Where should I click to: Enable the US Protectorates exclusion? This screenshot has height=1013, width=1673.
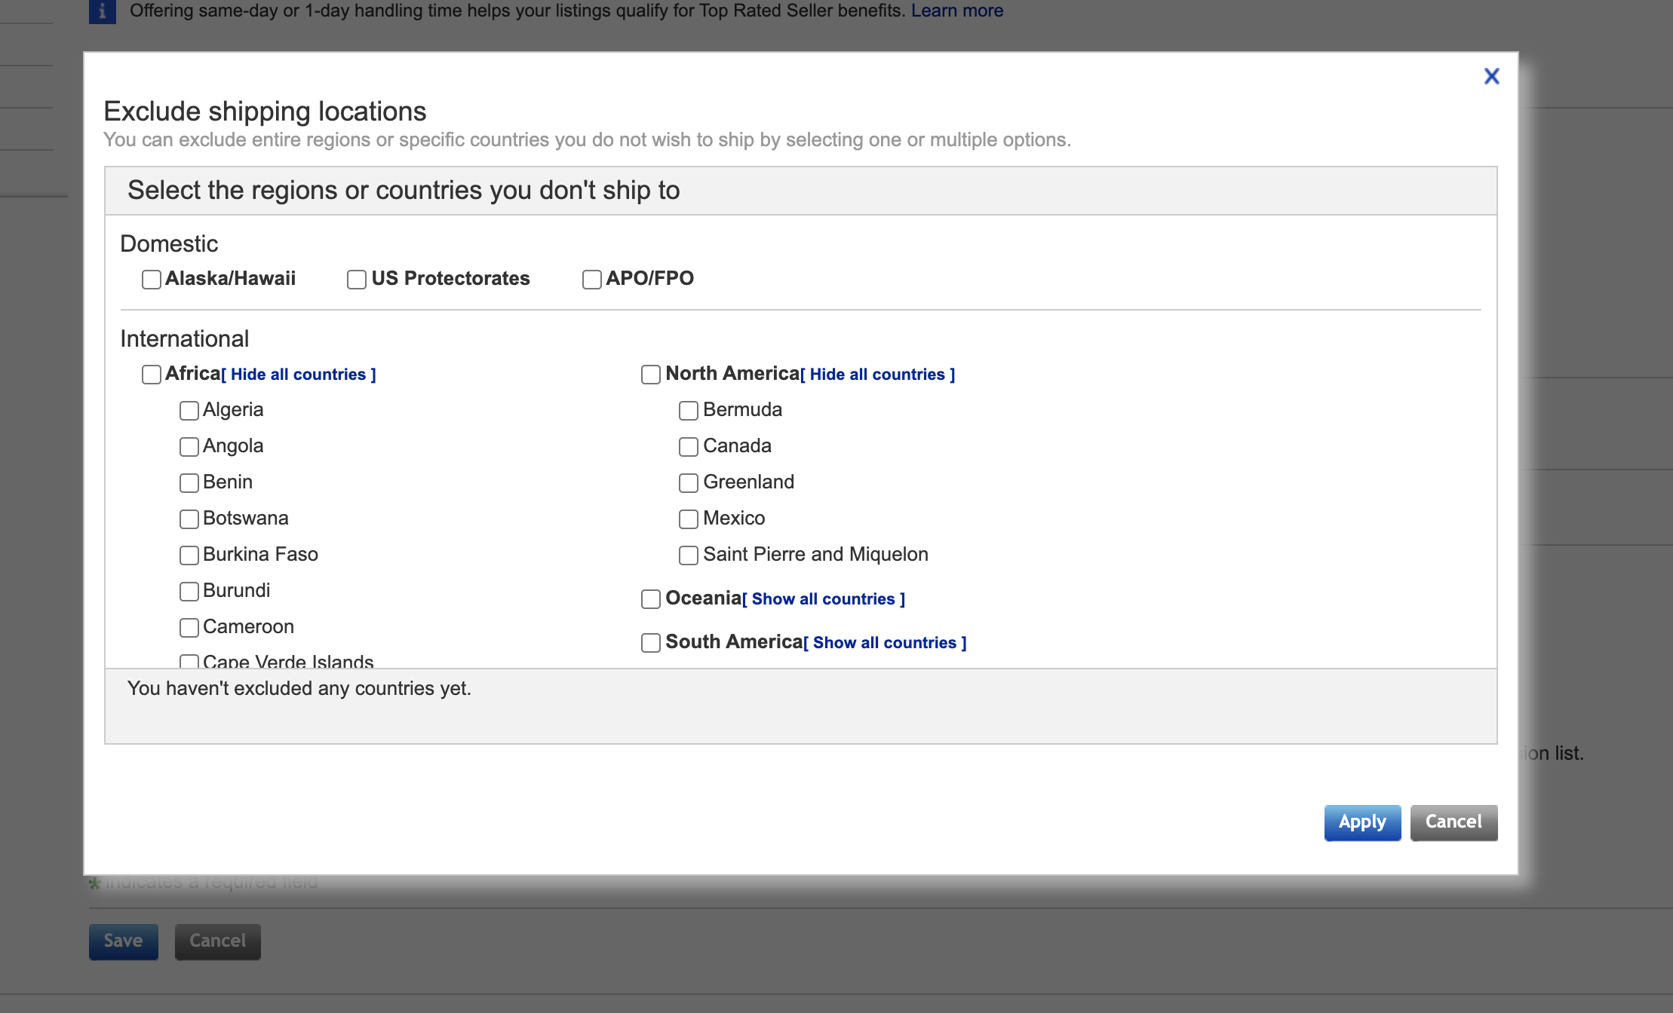coord(357,280)
